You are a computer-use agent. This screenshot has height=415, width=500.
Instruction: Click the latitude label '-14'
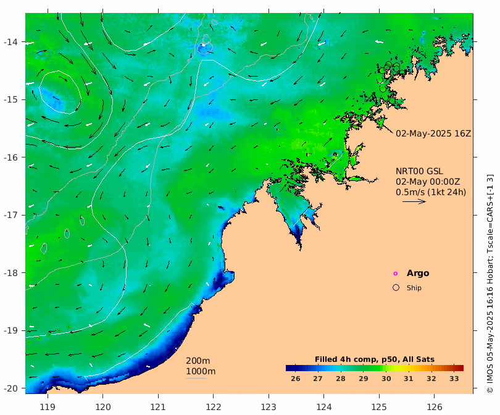click(x=10, y=42)
